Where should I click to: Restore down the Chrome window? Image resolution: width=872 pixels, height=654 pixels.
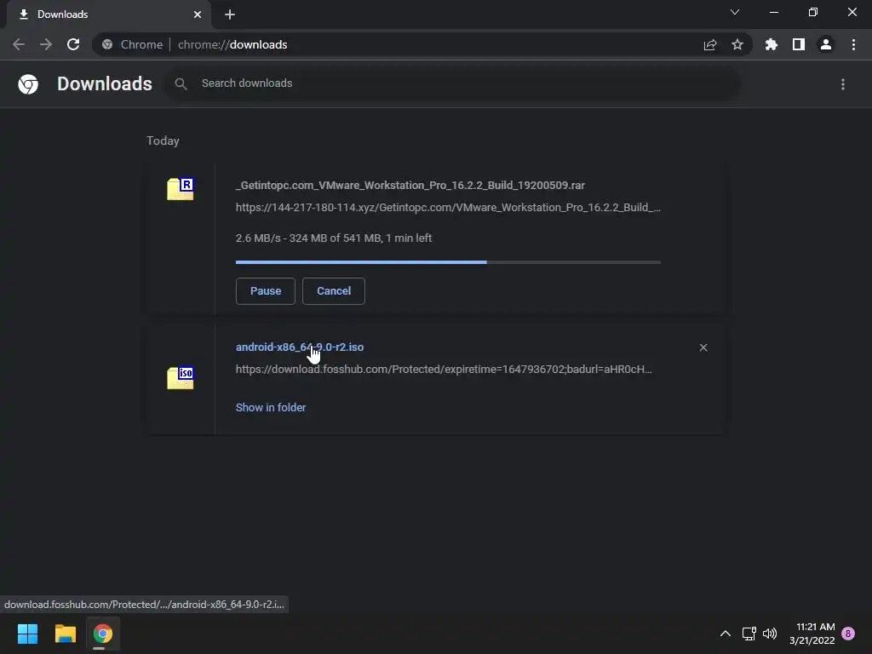[813, 12]
